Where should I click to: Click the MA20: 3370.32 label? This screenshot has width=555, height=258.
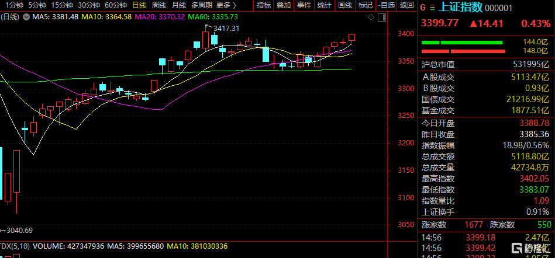pos(160,16)
